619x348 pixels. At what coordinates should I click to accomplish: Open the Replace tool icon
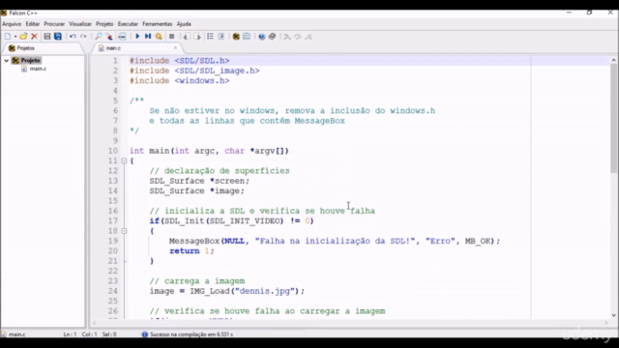tap(109, 37)
